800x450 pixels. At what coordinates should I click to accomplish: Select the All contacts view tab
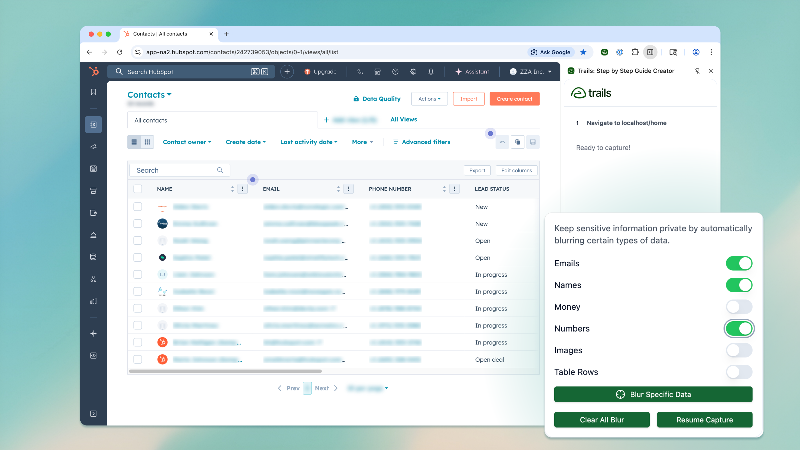click(x=150, y=120)
